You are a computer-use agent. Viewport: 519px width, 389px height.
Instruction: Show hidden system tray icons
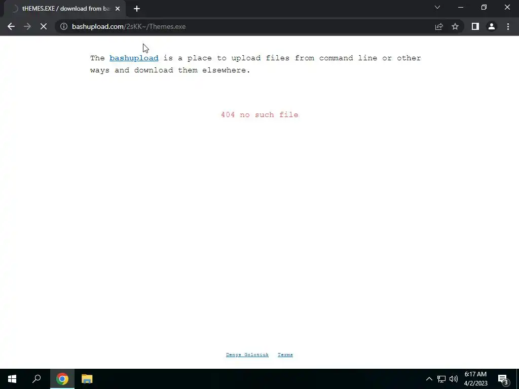[x=429, y=379]
